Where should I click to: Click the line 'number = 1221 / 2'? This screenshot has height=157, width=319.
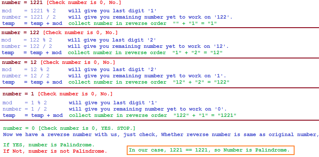(29, 17)
